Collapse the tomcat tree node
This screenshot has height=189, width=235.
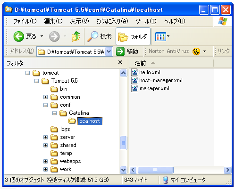[27, 73]
